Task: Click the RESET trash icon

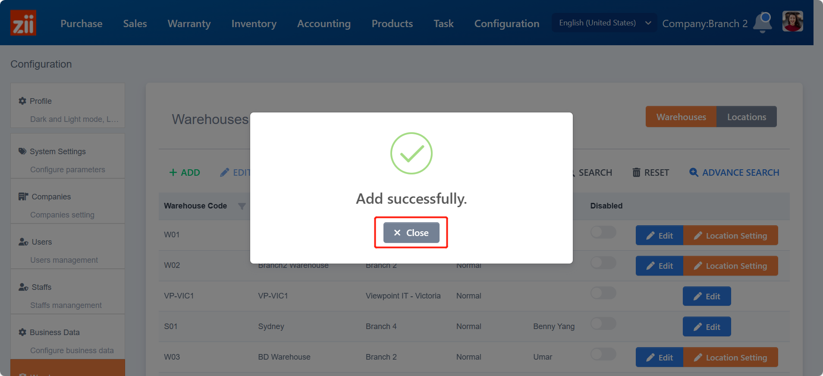Action: [636, 172]
